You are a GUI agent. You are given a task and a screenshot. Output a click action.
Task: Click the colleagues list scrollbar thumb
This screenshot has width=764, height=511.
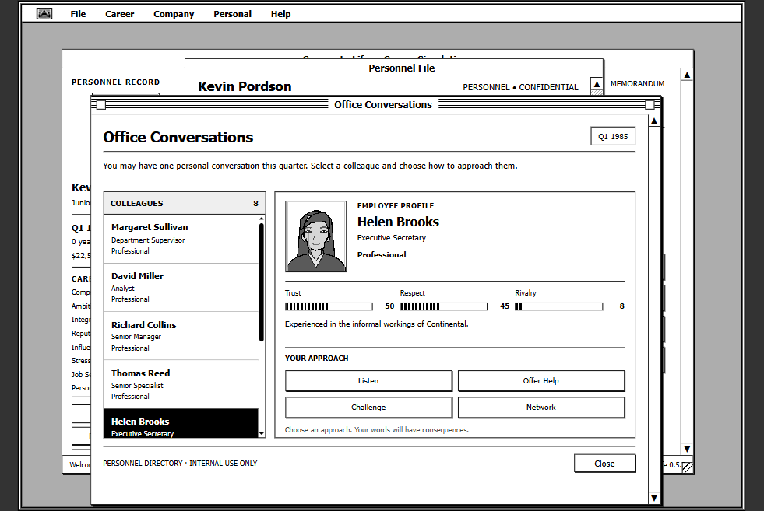262,282
